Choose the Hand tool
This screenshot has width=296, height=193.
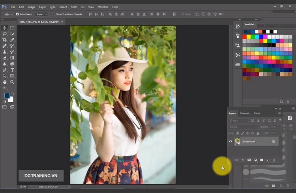(5, 82)
